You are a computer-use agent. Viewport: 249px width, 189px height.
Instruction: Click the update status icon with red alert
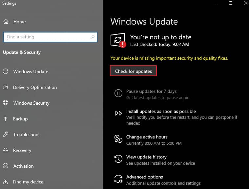click(x=118, y=40)
